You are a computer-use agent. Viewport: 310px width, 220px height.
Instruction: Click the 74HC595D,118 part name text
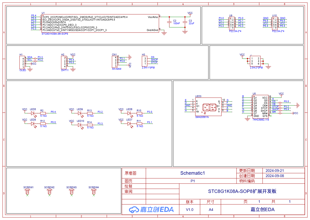tap(261, 120)
